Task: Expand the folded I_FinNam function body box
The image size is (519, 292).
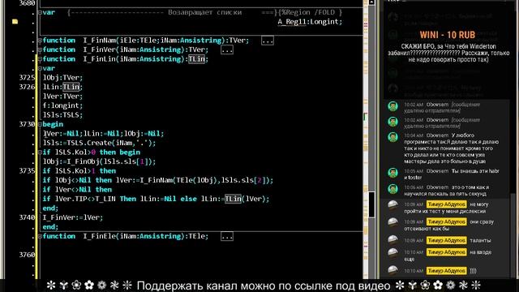Action: coord(268,41)
